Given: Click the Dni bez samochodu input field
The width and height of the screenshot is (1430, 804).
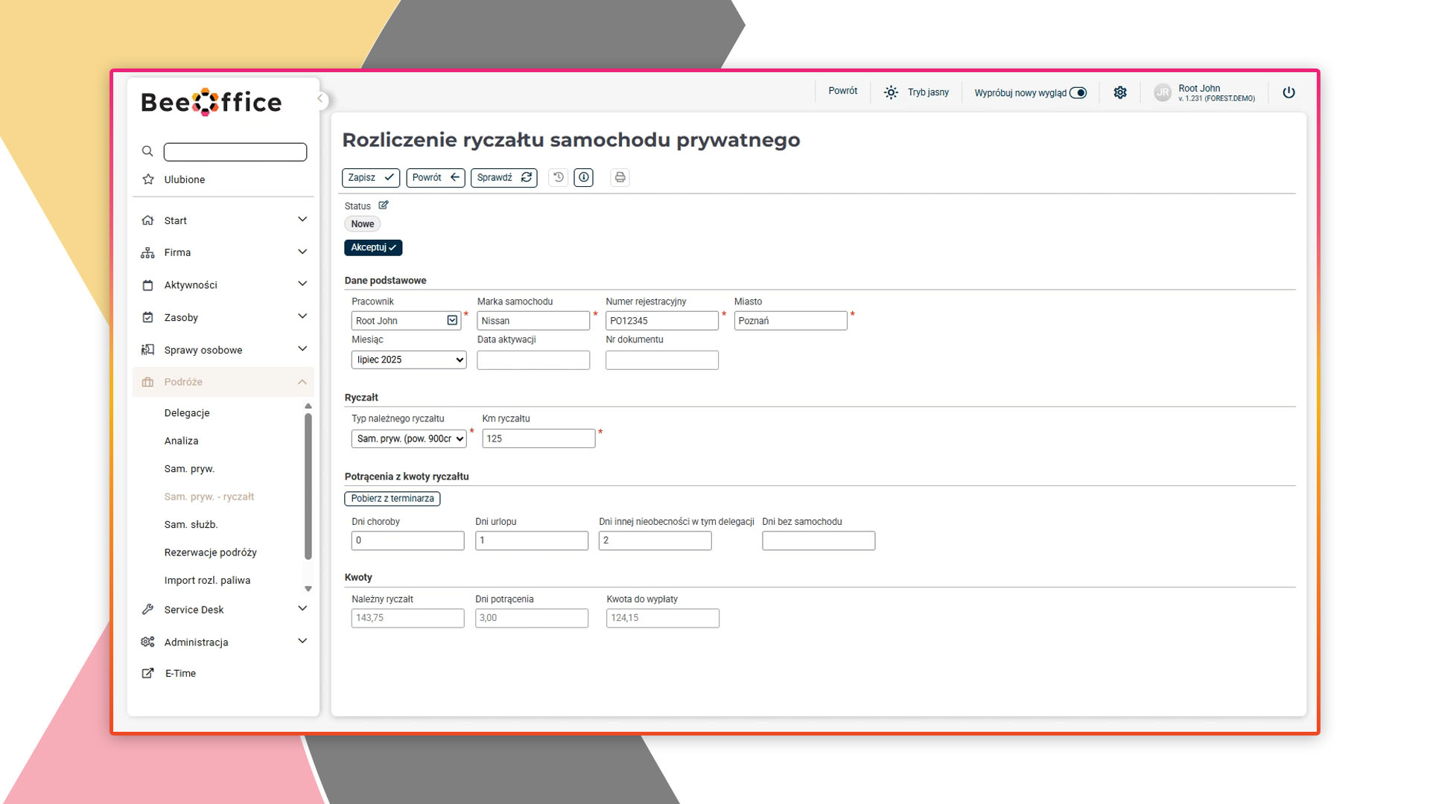Looking at the screenshot, I should [819, 540].
